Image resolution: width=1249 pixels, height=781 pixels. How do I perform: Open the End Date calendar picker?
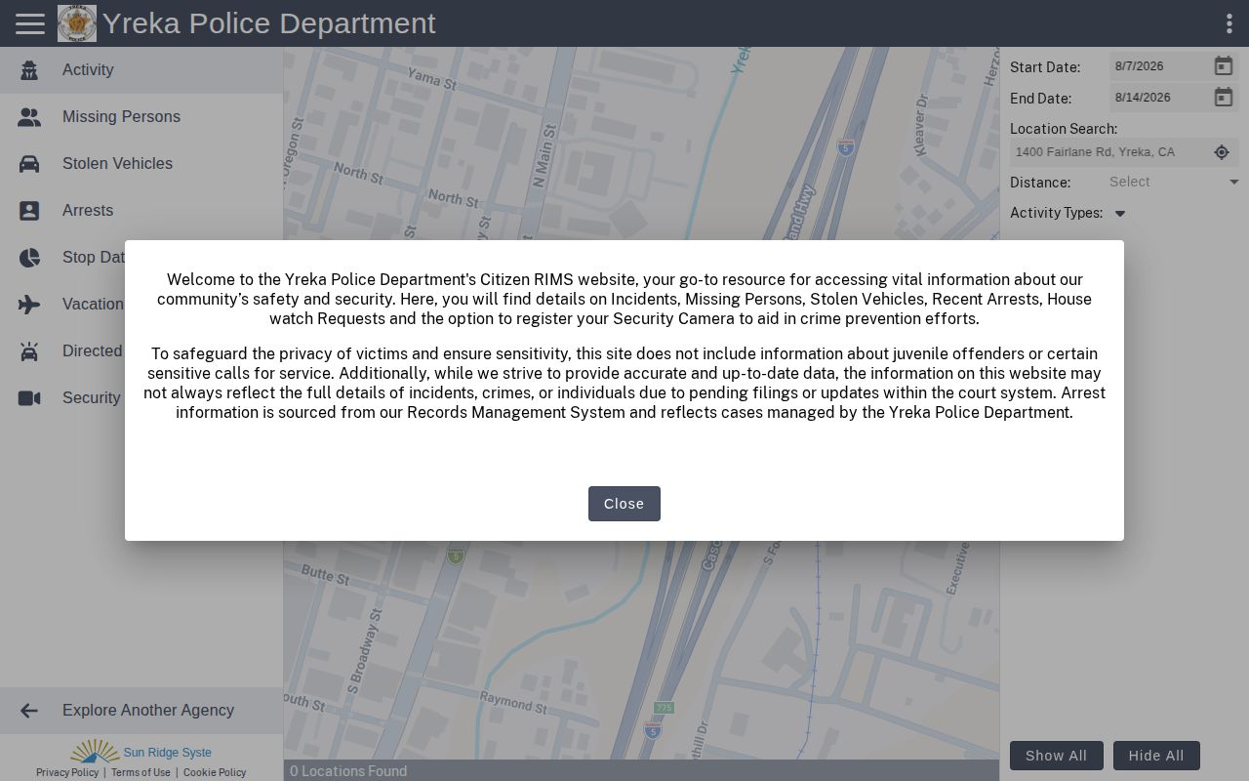click(x=1223, y=98)
